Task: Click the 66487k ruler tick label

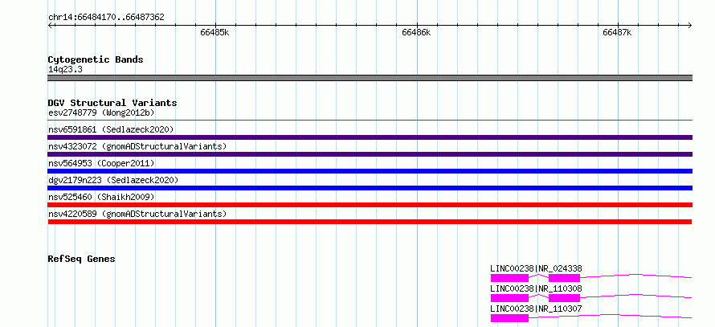Action: pyautogui.click(x=617, y=32)
